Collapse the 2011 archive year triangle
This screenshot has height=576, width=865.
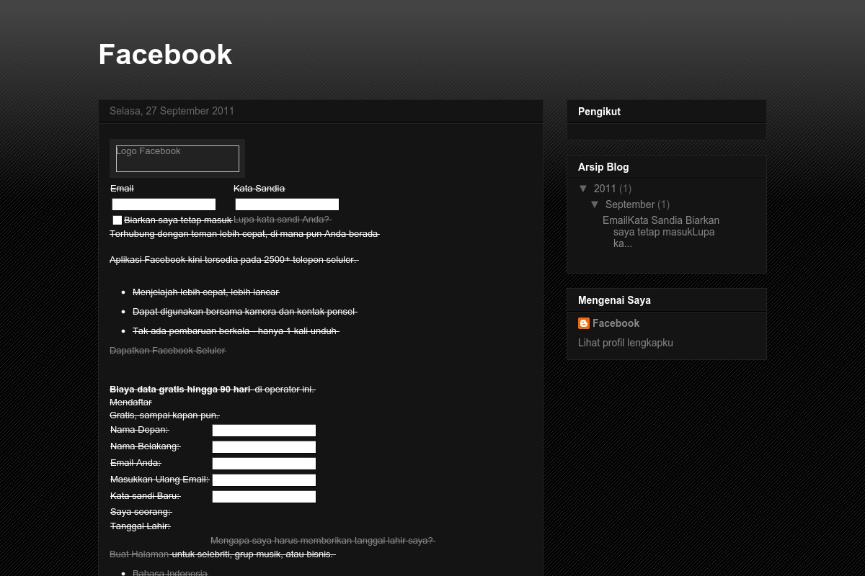click(583, 189)
